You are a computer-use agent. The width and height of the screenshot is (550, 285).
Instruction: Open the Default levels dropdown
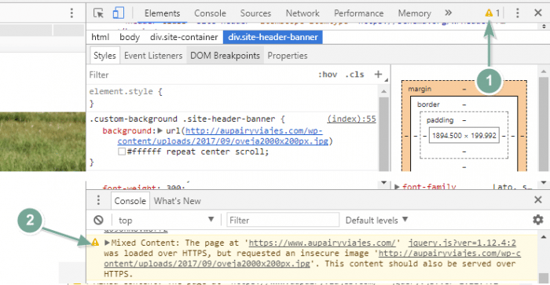point(376,220)
